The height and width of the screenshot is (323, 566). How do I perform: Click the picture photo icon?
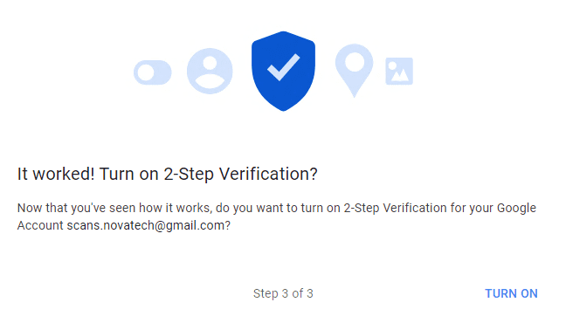click(x=399, y=71)
